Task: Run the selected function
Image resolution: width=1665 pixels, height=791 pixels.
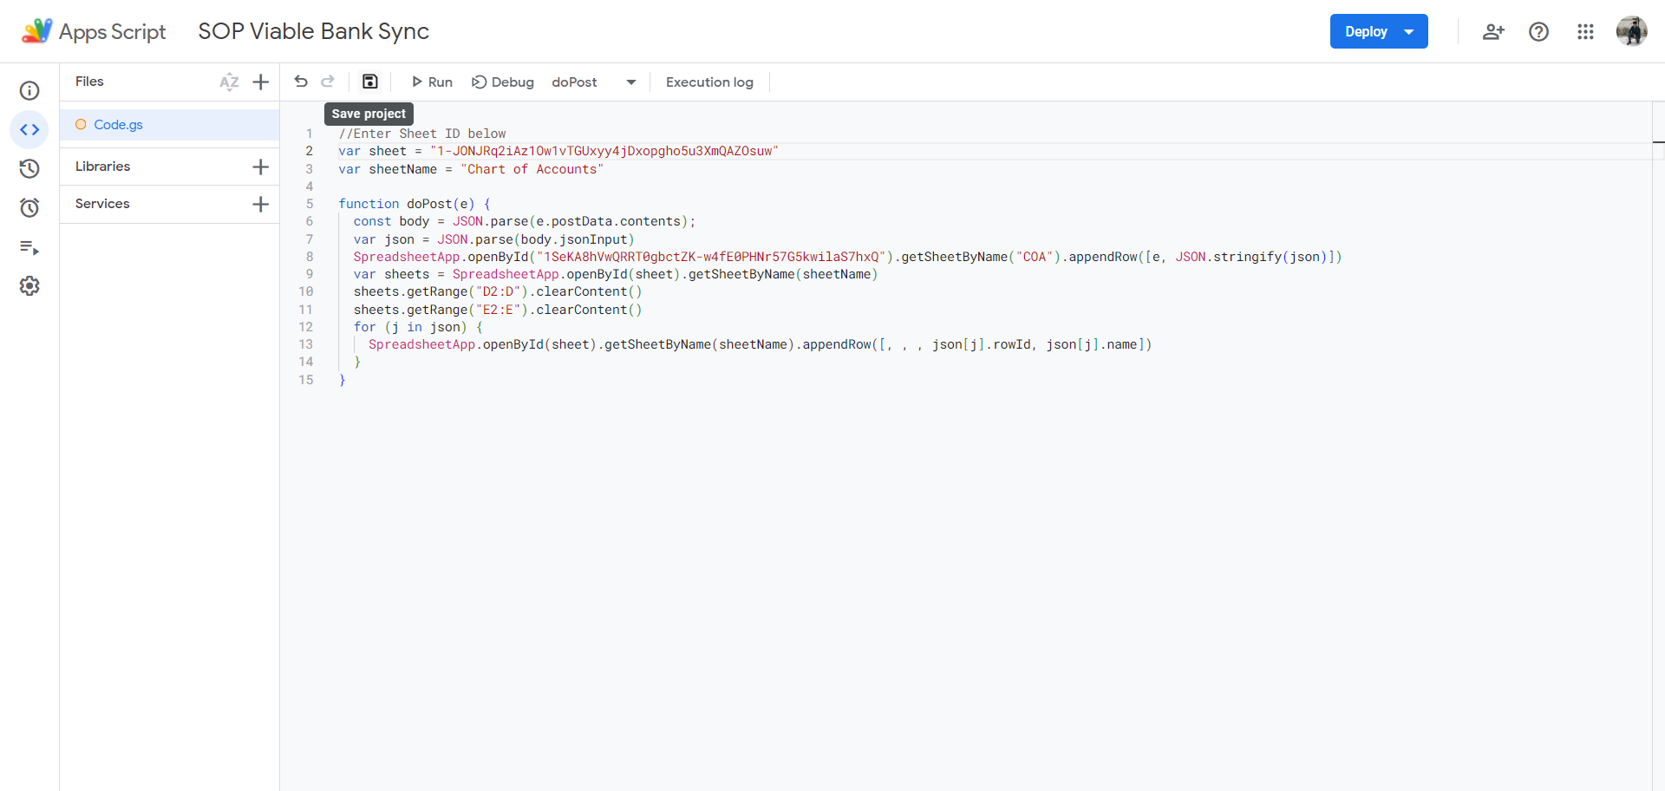Action: (432, 82)
